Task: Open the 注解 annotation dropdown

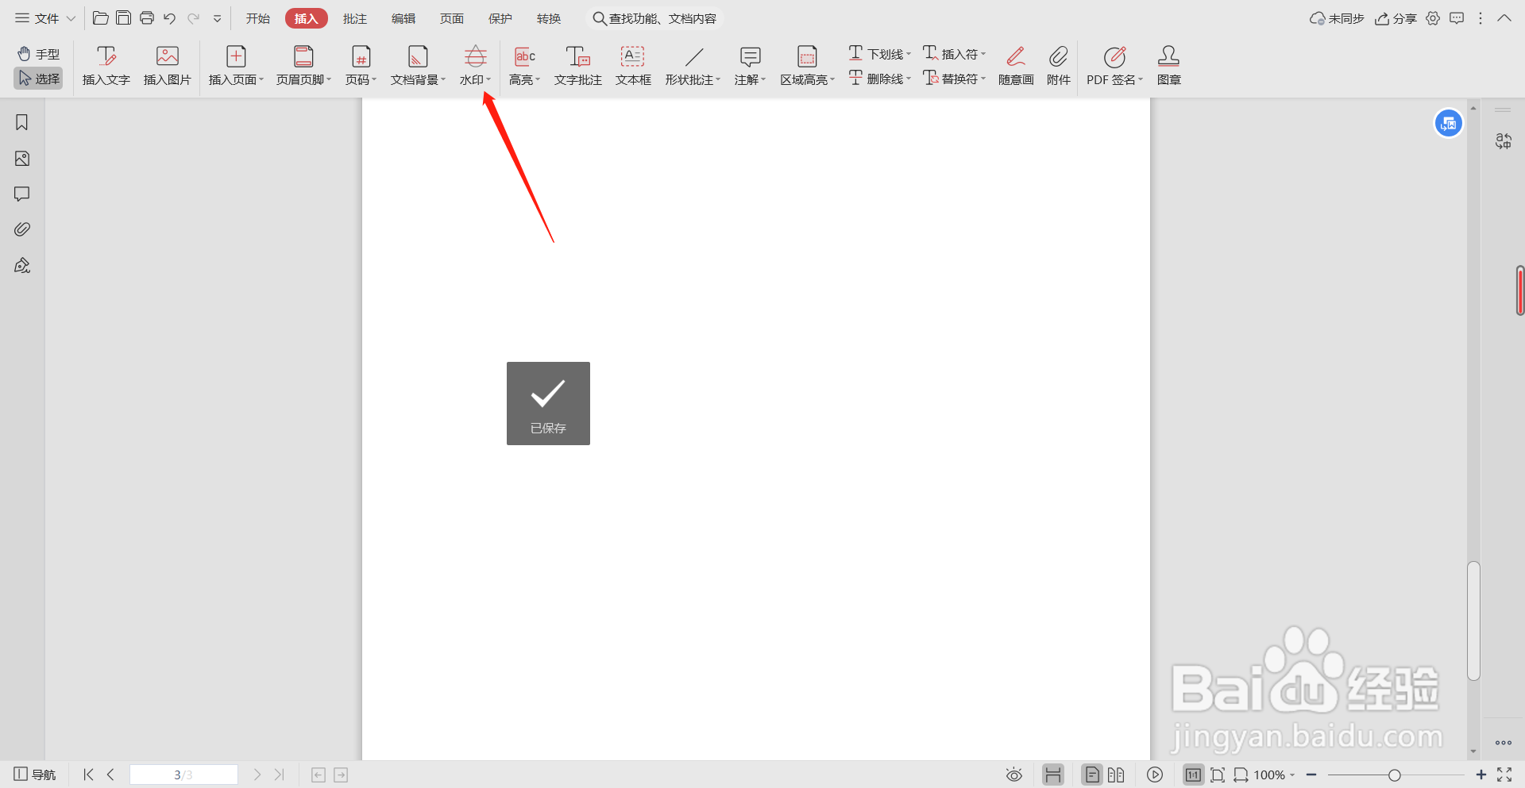Action: 751,66
